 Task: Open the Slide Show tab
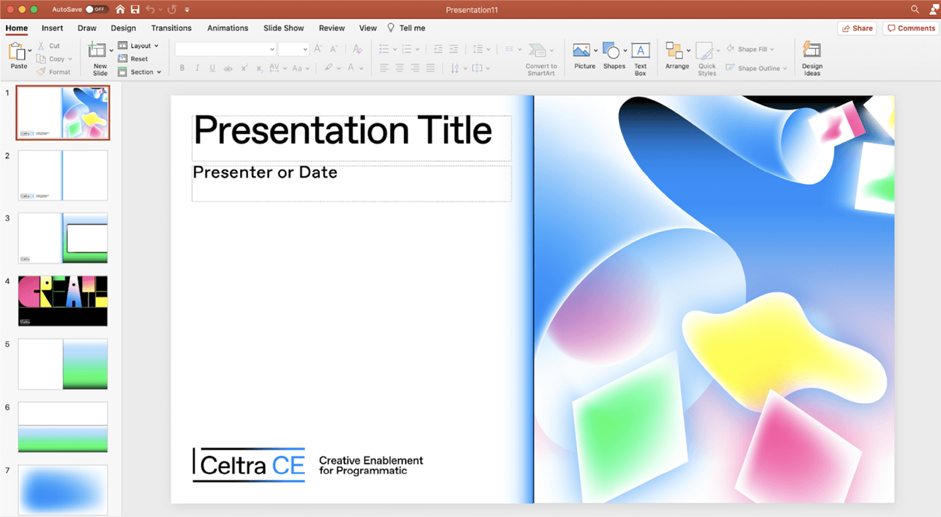(284, 28)
